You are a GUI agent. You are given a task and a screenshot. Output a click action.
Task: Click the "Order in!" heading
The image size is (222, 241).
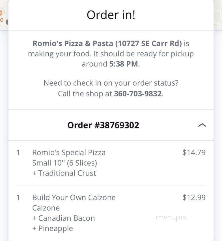(111, 15)
